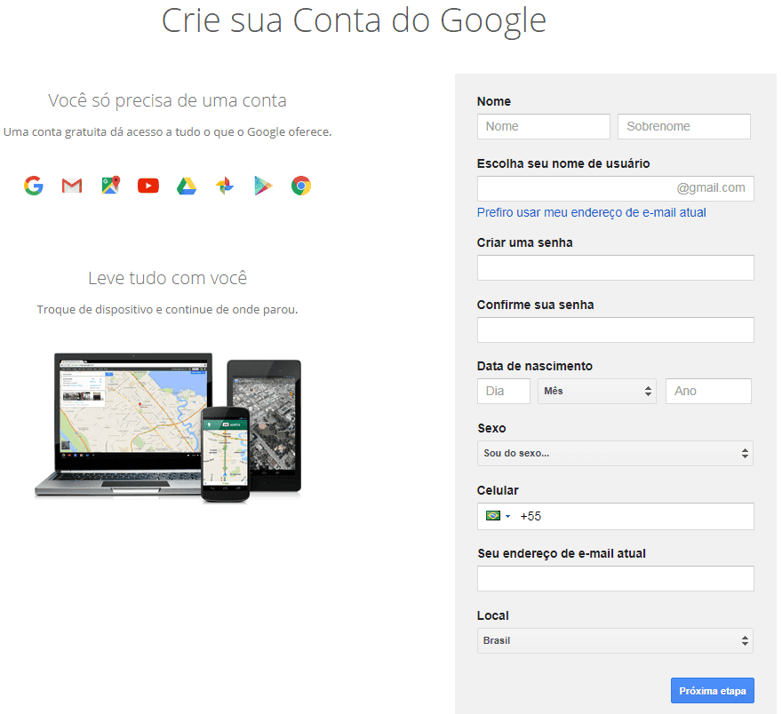
Task: Focus the Sobrenome last name field
Action: coord(683,127)
